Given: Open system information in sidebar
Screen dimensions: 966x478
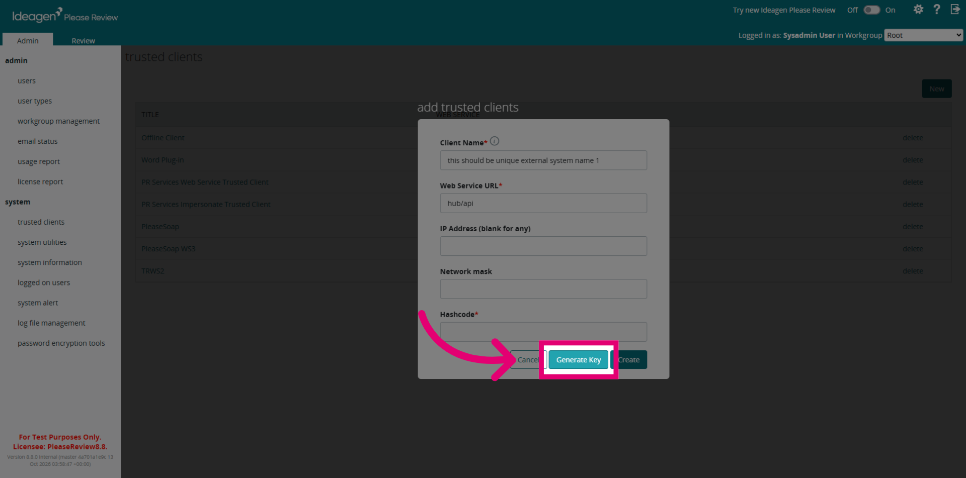Looking at the screenshot, I should point(50,262).
